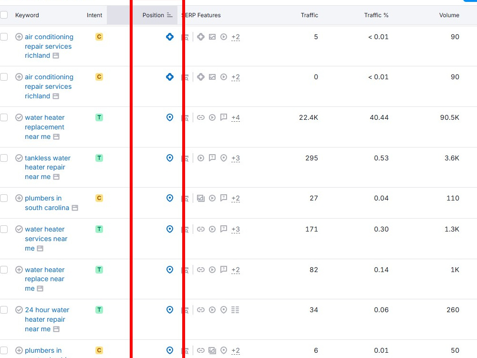477x358 pixels.
Task: Sort by the Traffic column header
Action: click(310, 15)
